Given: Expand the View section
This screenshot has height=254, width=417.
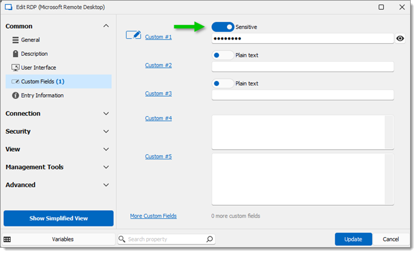Looking at the screenshot, I should pyautogui.click(x=106, y=149).
